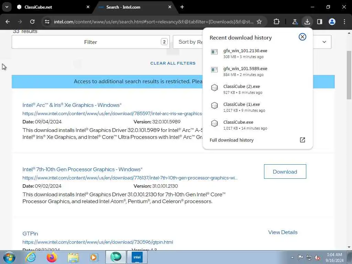Image resolution: width=352 pixels, height=264 pixels.
Task: Switch to the green globe browser taskbar button
Action: point(116,257)
